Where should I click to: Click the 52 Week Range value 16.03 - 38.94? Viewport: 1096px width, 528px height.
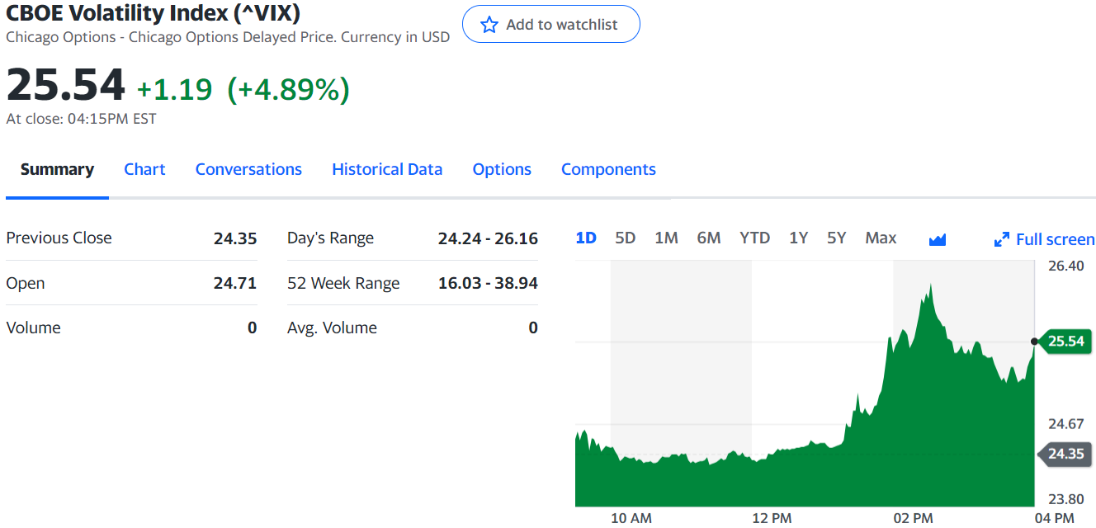pyautogui.click(x=488, y=283)
